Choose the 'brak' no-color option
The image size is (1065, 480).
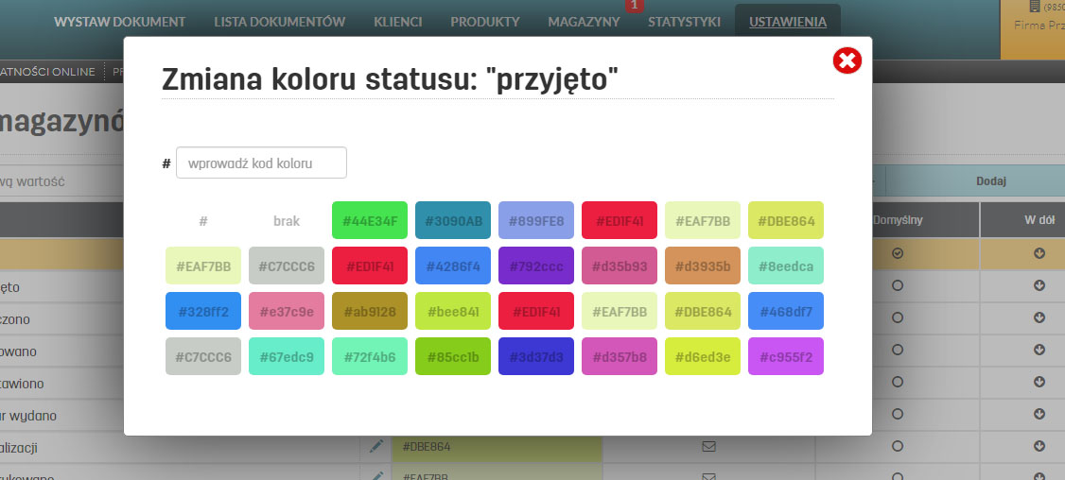[x=287, y=221]
